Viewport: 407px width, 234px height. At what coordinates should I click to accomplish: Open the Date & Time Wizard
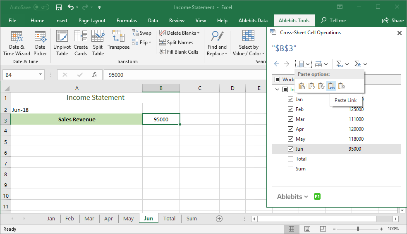click(17, 43)
